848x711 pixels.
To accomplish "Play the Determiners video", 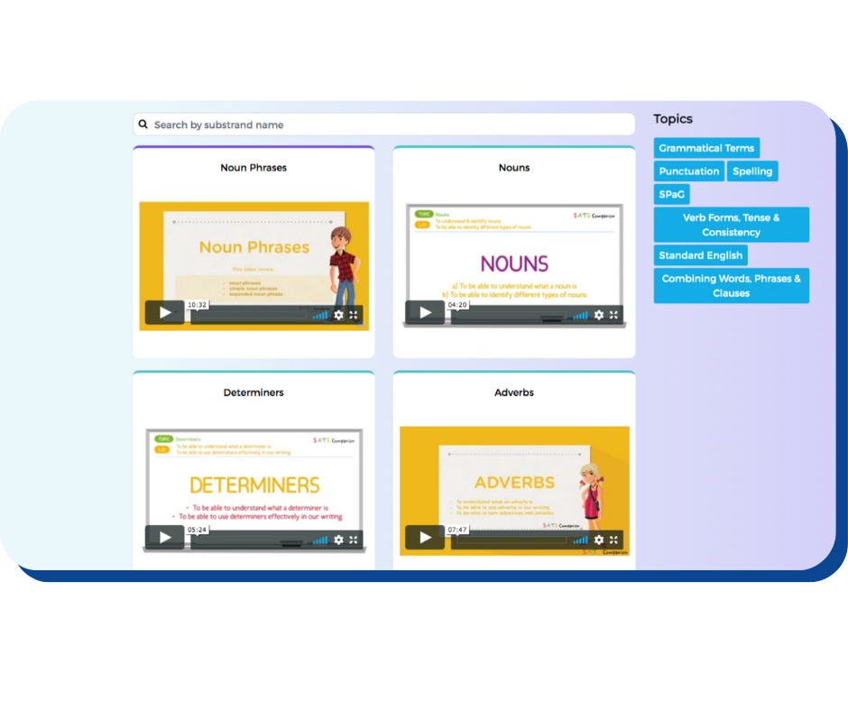I will pos(165,538).
